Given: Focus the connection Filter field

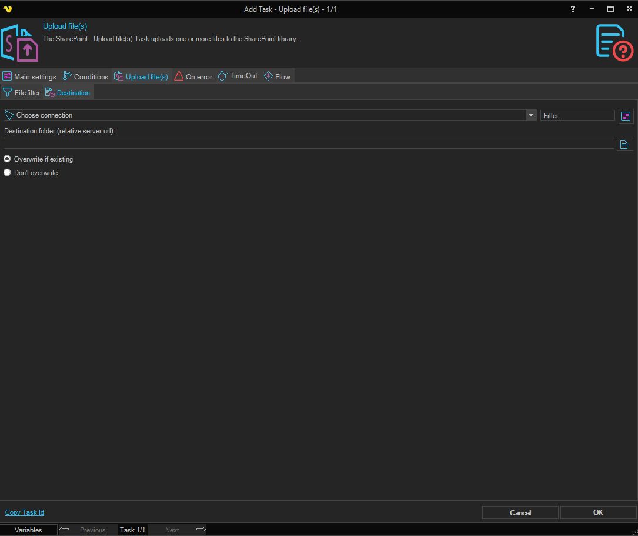Looking at the screenshot, I should (x=577, y=116).
